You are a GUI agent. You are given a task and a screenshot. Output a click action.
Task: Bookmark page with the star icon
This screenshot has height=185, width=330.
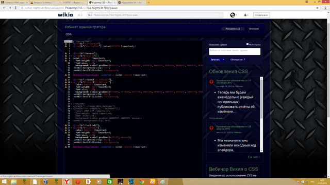tap(317, 8)
